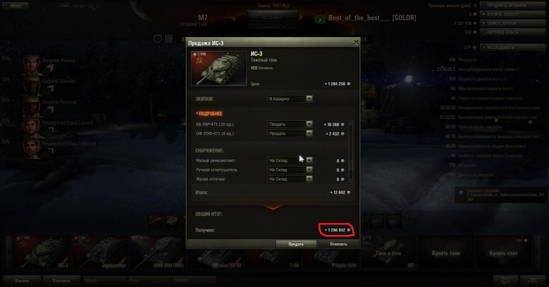The width and height of the screenshot is (549, 287).
Task: Click the Отменить button
Action: point(338,244)
